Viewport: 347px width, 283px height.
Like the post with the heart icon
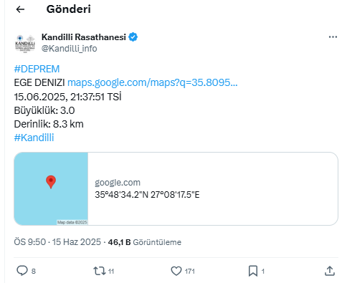point(176,271)
